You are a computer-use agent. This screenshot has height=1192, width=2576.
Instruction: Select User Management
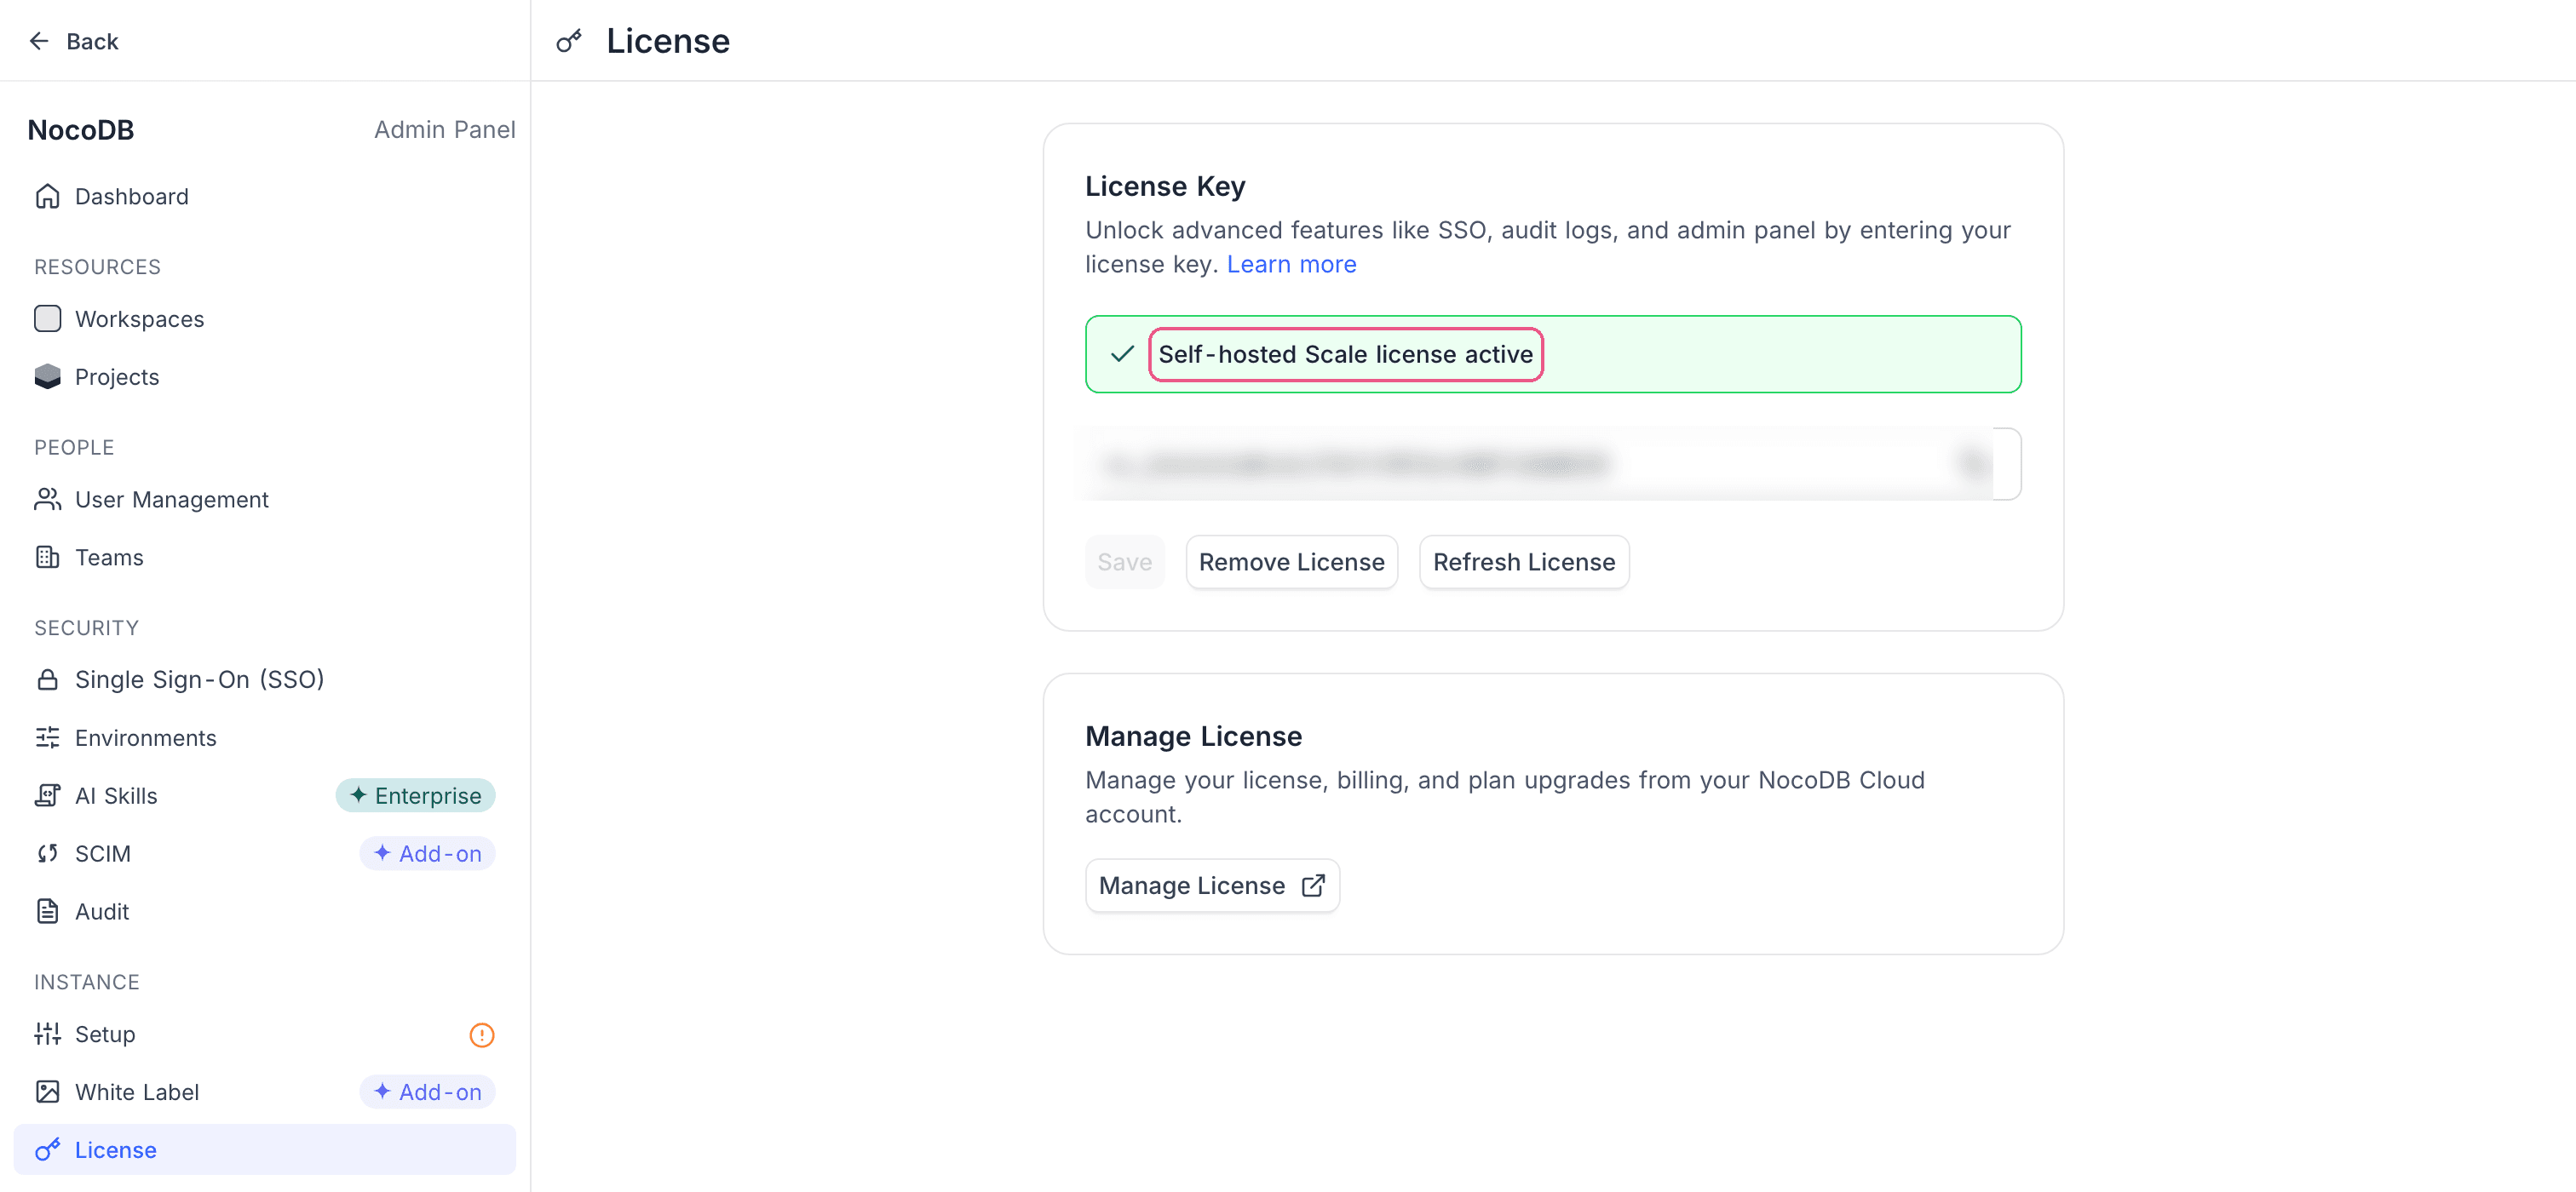coord(265,499)
